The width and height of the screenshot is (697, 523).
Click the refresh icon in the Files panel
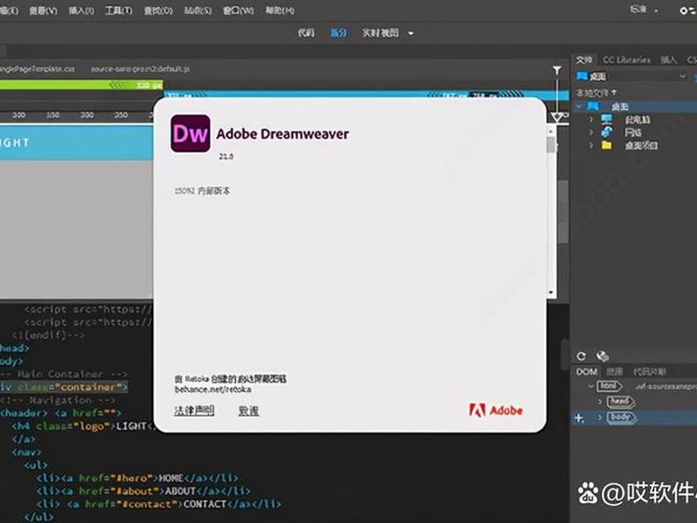tap(581, 357)
